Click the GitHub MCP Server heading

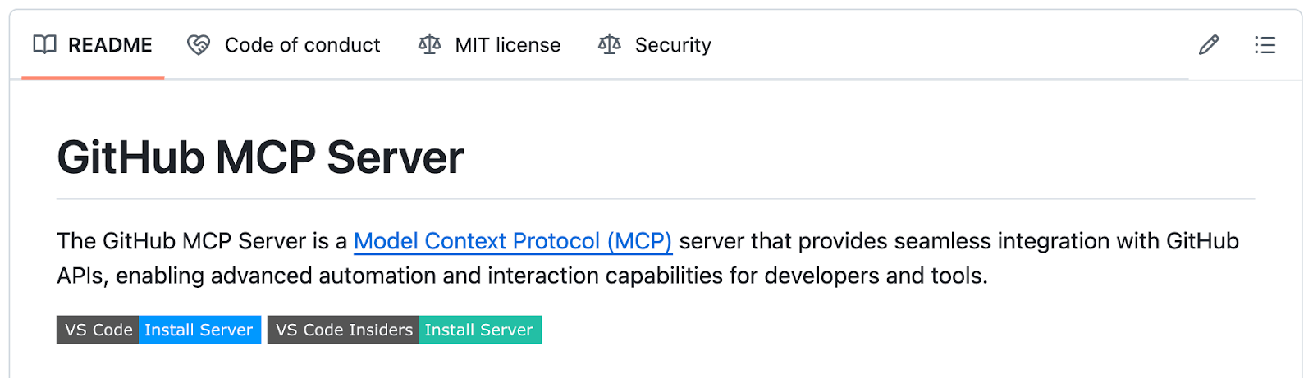pos(260,157)
